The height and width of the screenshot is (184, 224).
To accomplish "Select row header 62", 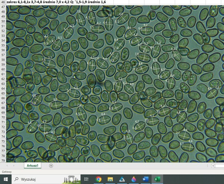I will [3, 79].
